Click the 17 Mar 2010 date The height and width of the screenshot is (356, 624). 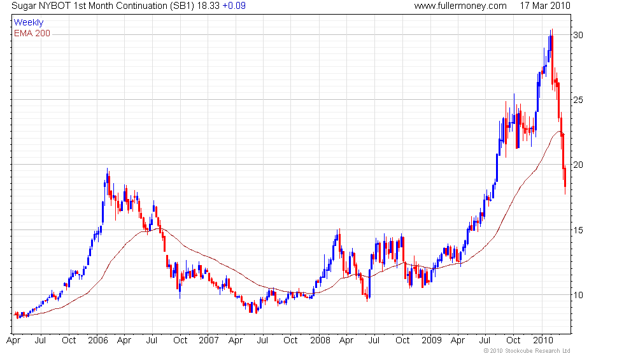click(x=545, y=6)
